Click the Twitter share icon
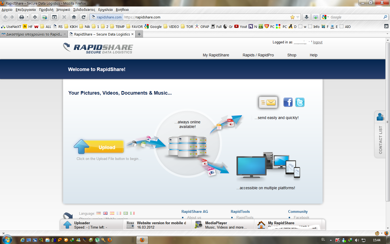 click(x=300, y=102)
